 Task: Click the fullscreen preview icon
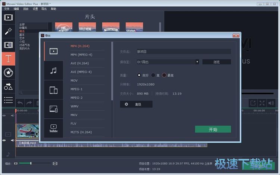tap(262, 103)
